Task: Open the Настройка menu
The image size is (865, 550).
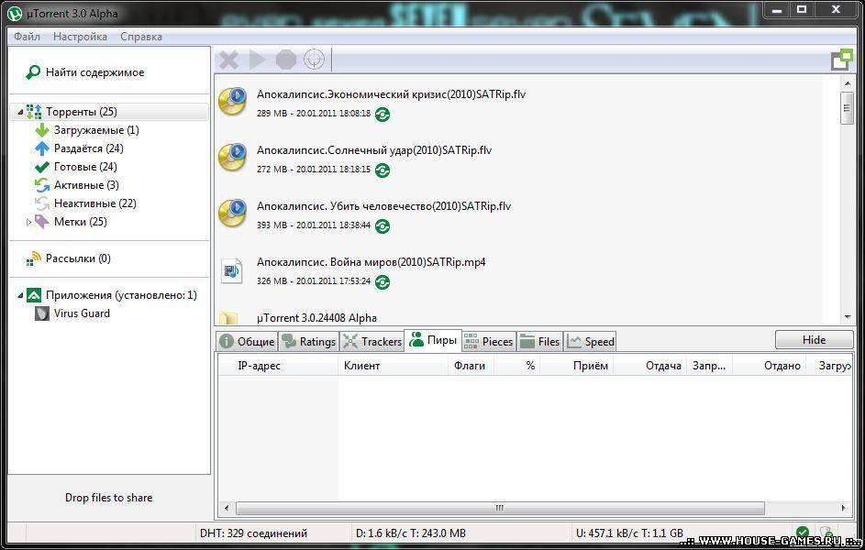Action: coord(80,37)
